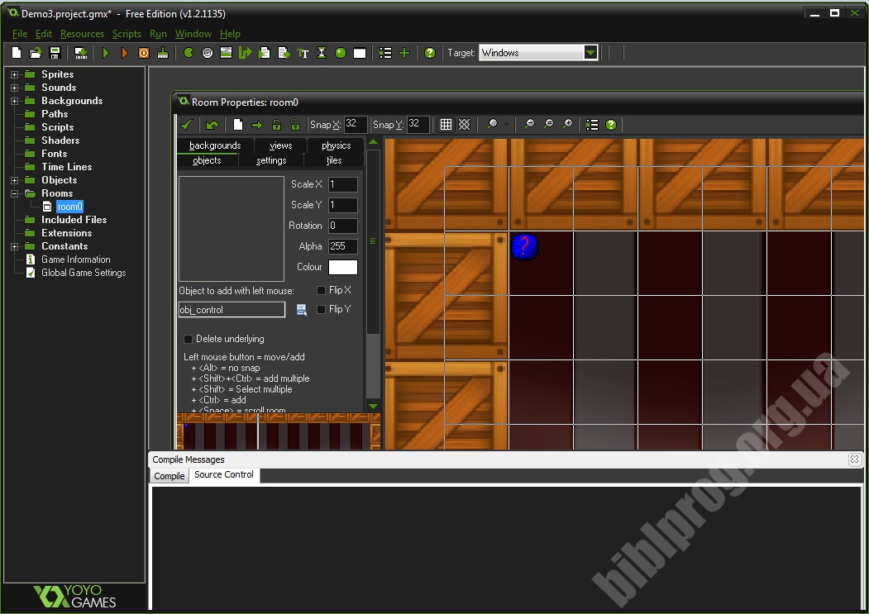Pick a Colour with the white swatch
Image resolution: width=869 pixels, height=614 pixels.
343,267
